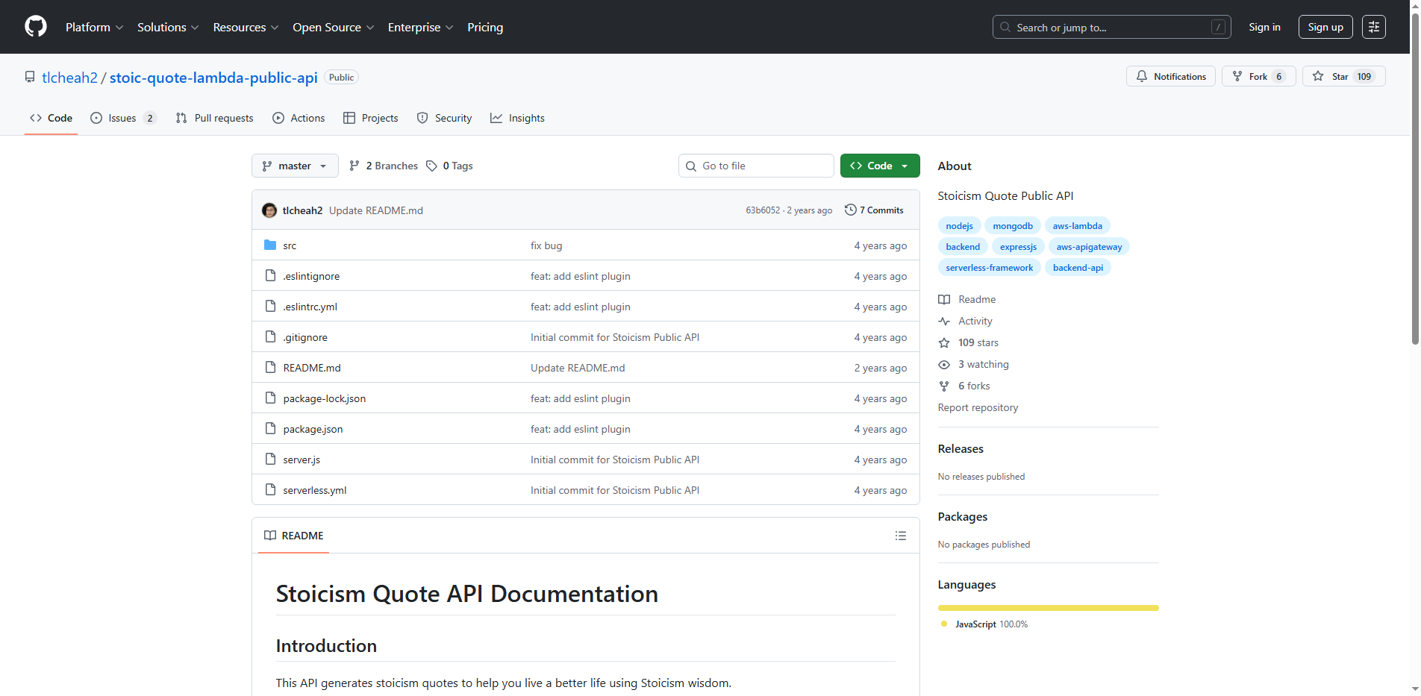Screen dimensions: 1421x696
Task: Click the Star icon in Star button
Action: point(1318,76)
